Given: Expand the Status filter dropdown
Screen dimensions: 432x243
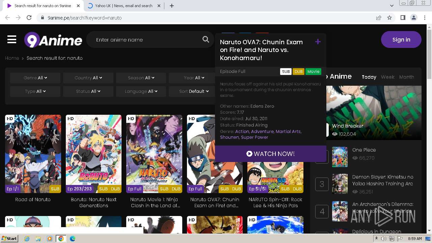Looking at the screenshot, I should pos(88,91).
